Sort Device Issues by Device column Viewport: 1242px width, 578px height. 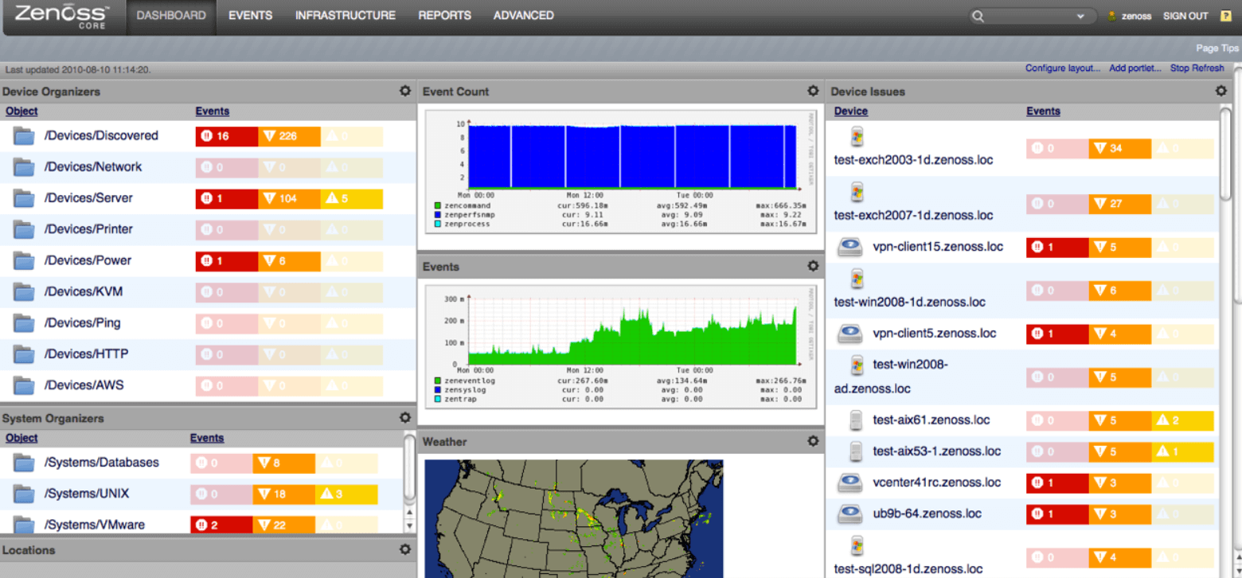(851, 111)
